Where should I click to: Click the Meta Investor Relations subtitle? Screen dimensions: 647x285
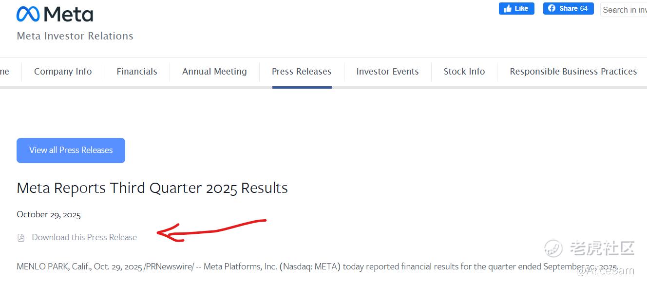tap(75, 36)
